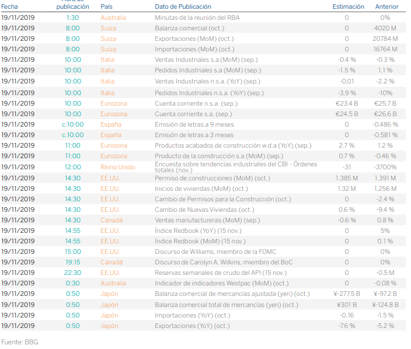This screenshot has width=411, height=349.
Task: Select the País column header
Action: (107, 6)
